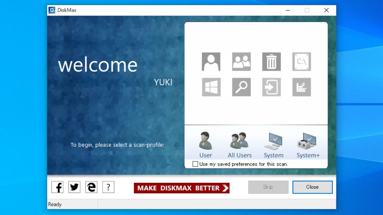The image size is (383, 215).
Task: Click the Close button
Action: pyautogui.click(x=312, y=187)
